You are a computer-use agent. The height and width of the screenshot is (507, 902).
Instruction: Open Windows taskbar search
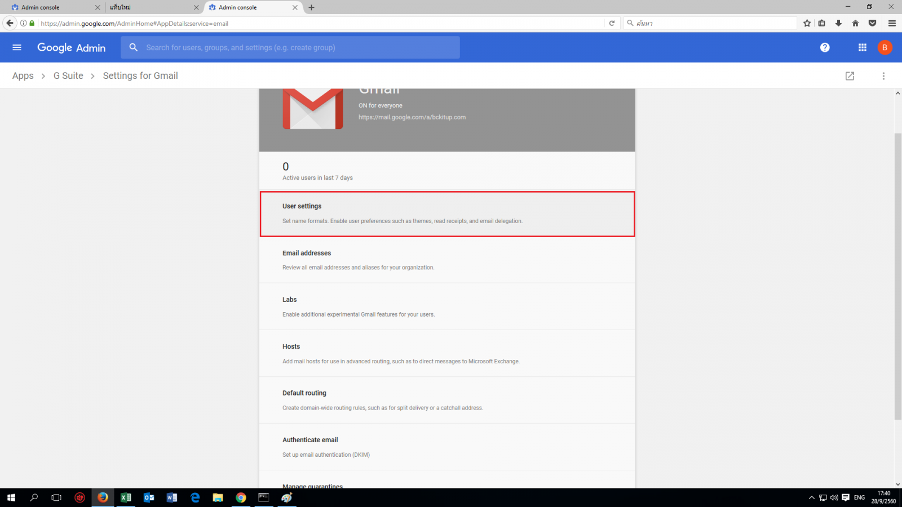[x=34, y=497]
